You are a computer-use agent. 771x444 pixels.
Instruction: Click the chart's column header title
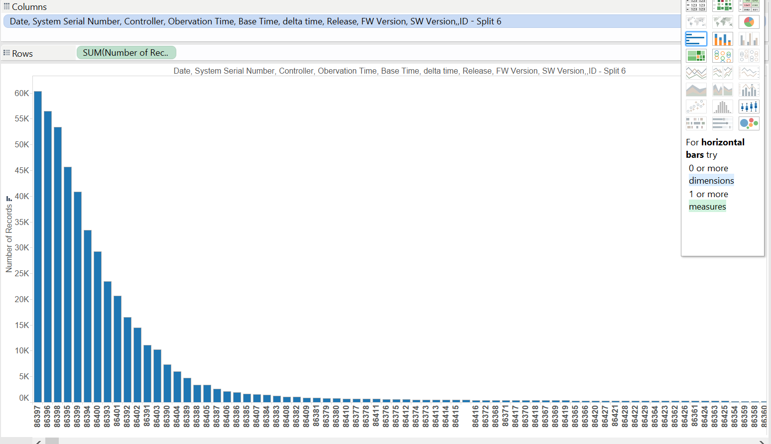click(x=399, y=71)
